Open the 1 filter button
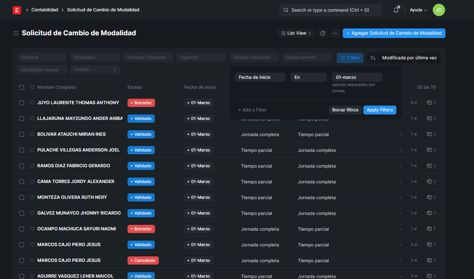Viewport: 474px width, 279px height. coord(350,58)
